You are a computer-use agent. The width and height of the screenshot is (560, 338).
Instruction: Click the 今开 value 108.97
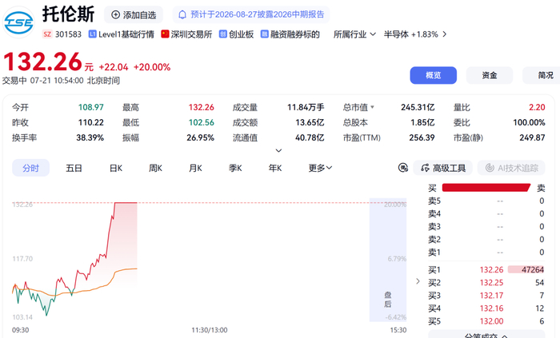[x=90, y=107]
